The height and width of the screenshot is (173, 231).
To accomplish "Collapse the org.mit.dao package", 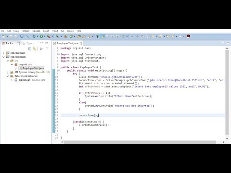I will coord(12,64).
